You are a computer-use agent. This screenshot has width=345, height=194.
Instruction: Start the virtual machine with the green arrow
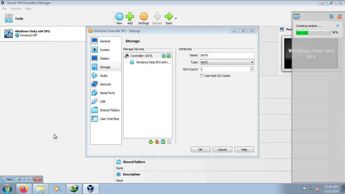click(x=169, y=18)
